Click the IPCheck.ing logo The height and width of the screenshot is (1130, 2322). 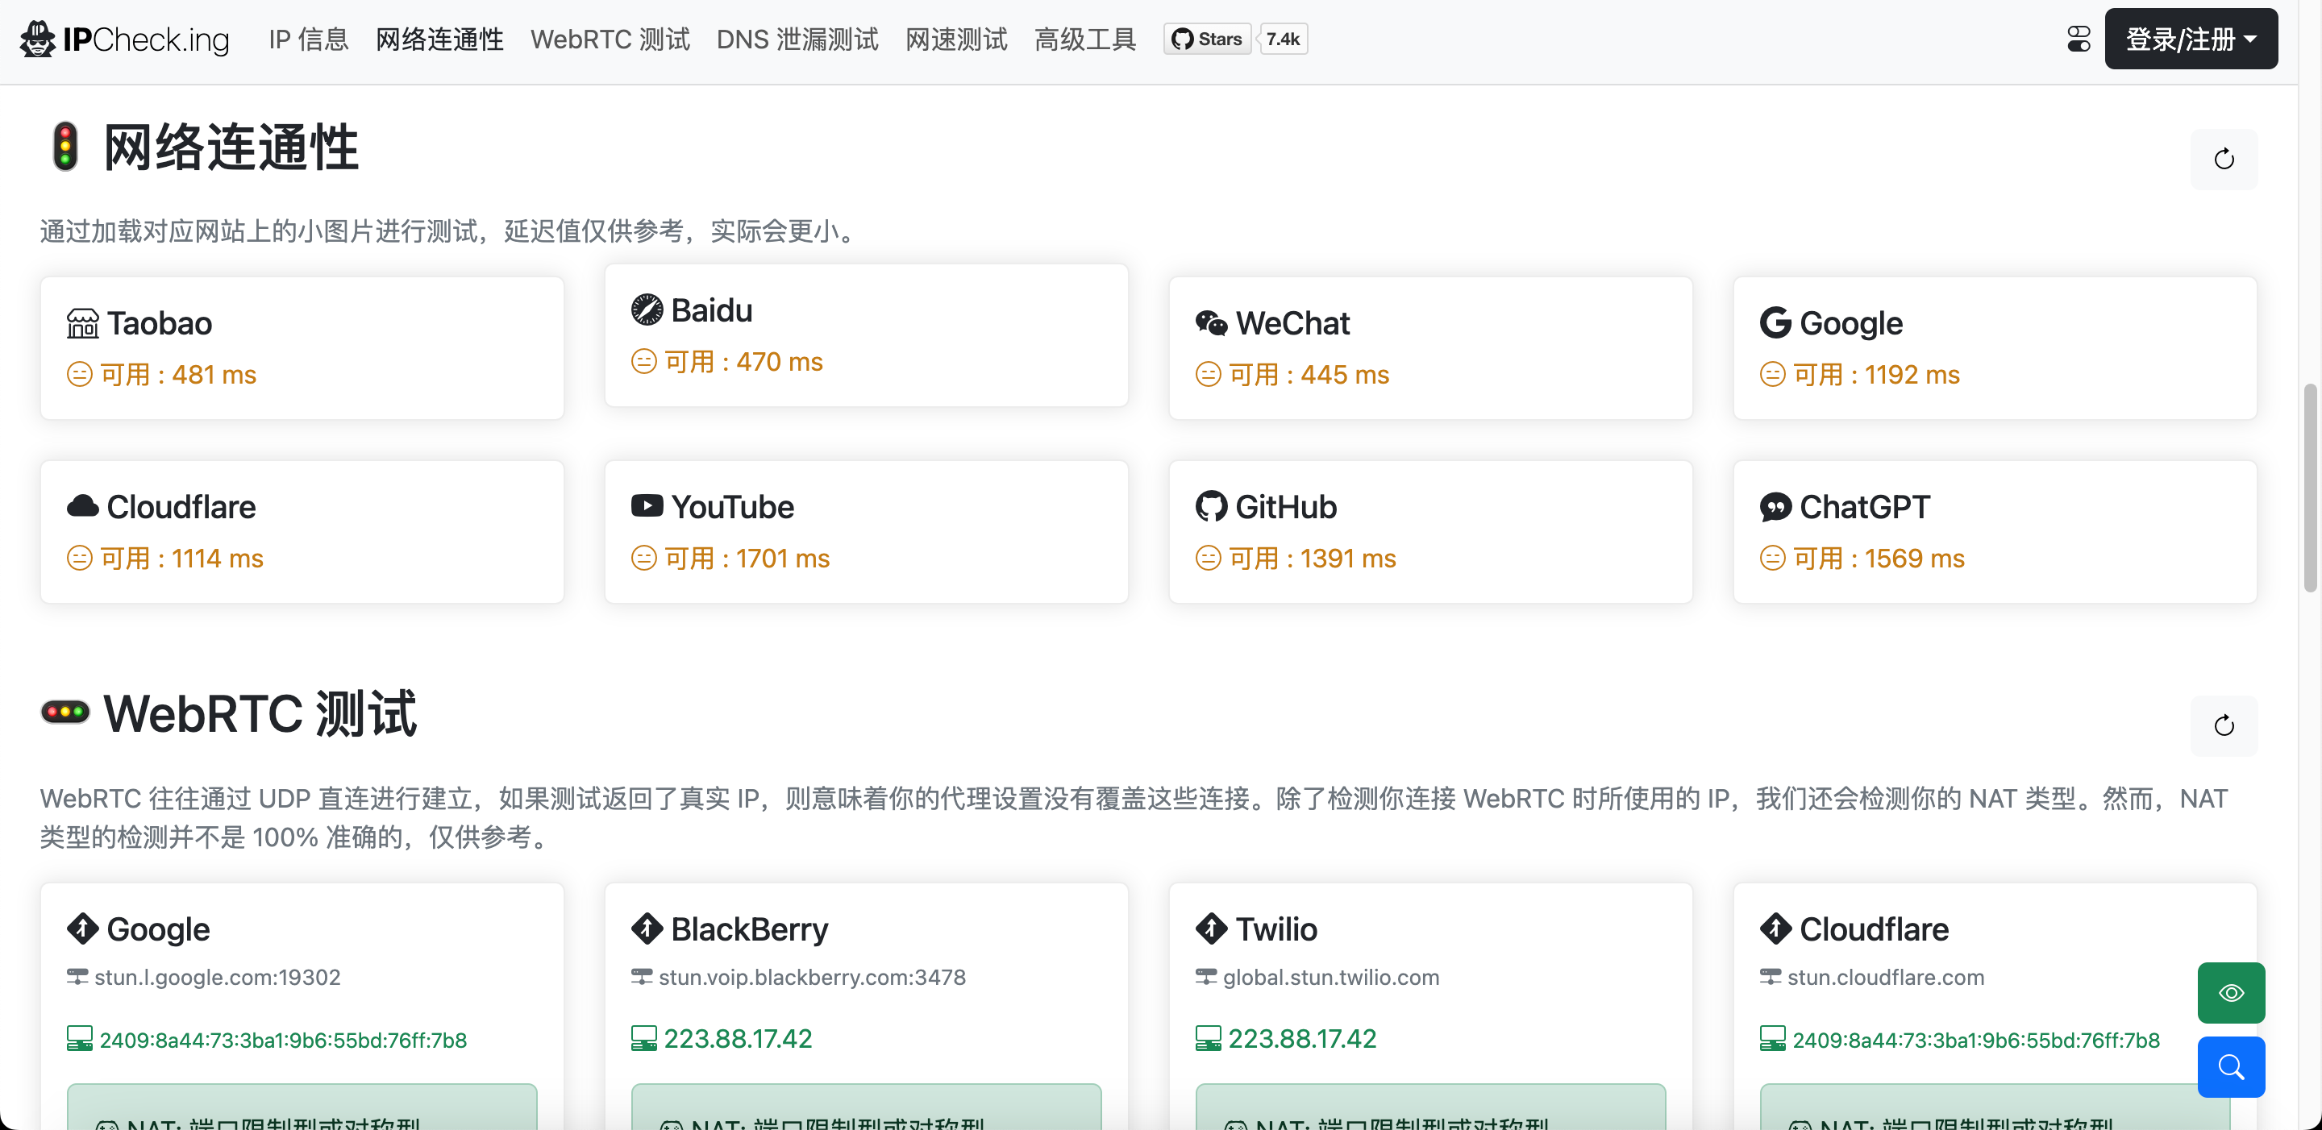tap(124, 39)
